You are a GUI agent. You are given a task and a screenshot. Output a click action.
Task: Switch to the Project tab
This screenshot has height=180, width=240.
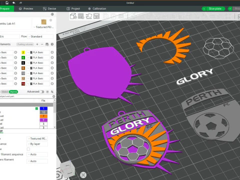73,8
